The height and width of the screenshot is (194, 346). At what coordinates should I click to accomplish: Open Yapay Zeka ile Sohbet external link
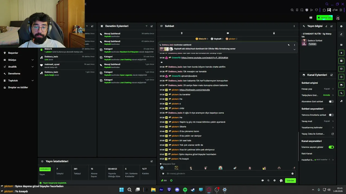click(318, 134)
